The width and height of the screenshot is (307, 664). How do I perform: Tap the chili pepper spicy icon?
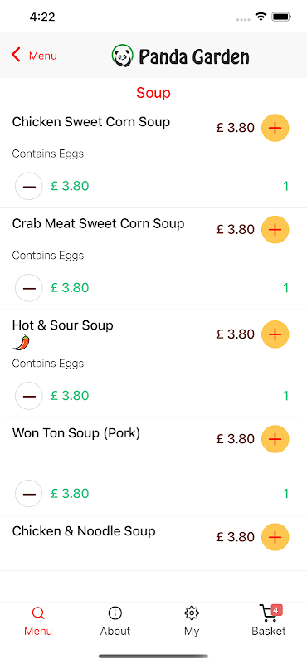(x=22, y=342)
